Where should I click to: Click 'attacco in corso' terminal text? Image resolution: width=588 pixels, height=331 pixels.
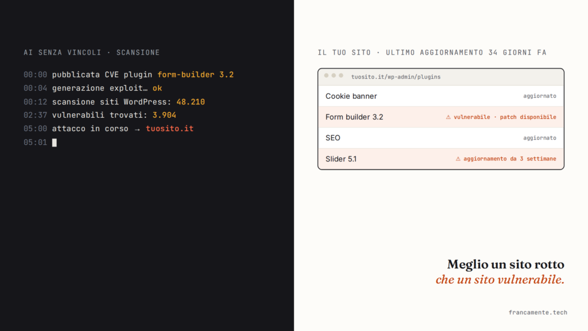[x=90, y=129]
